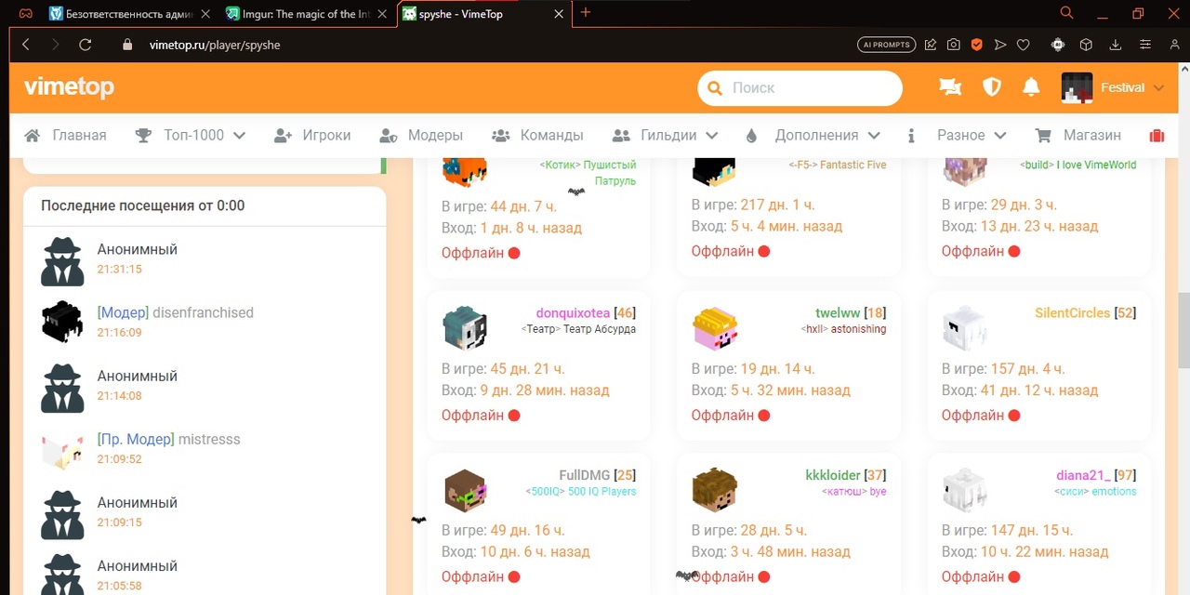The image size is (1190, 595).
Task: Open the chat messages icon in header
Action: coord(949,87)
